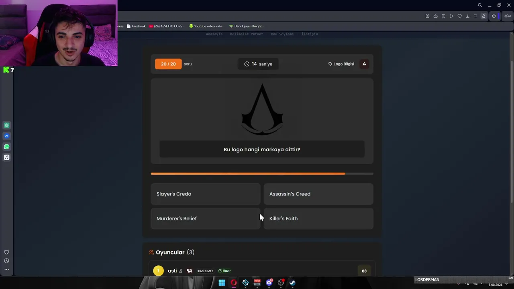Click the orange question timer progress bar
The width and height of the screenshot is (514, 289).
coord(262,174)
